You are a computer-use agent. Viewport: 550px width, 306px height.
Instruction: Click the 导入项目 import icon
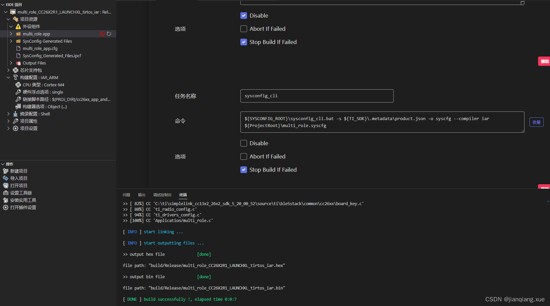coord(6,178)
